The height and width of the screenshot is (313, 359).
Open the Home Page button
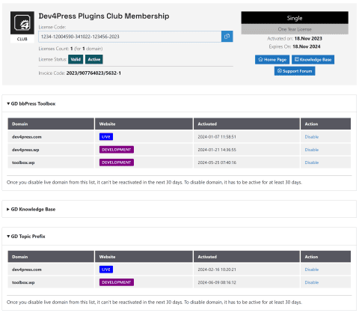(x=272, y=59)
